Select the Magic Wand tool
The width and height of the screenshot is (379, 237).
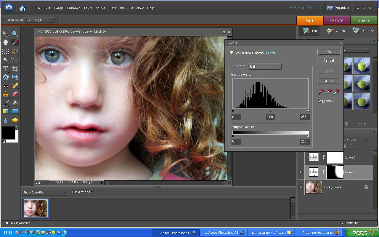pos(5,60)
